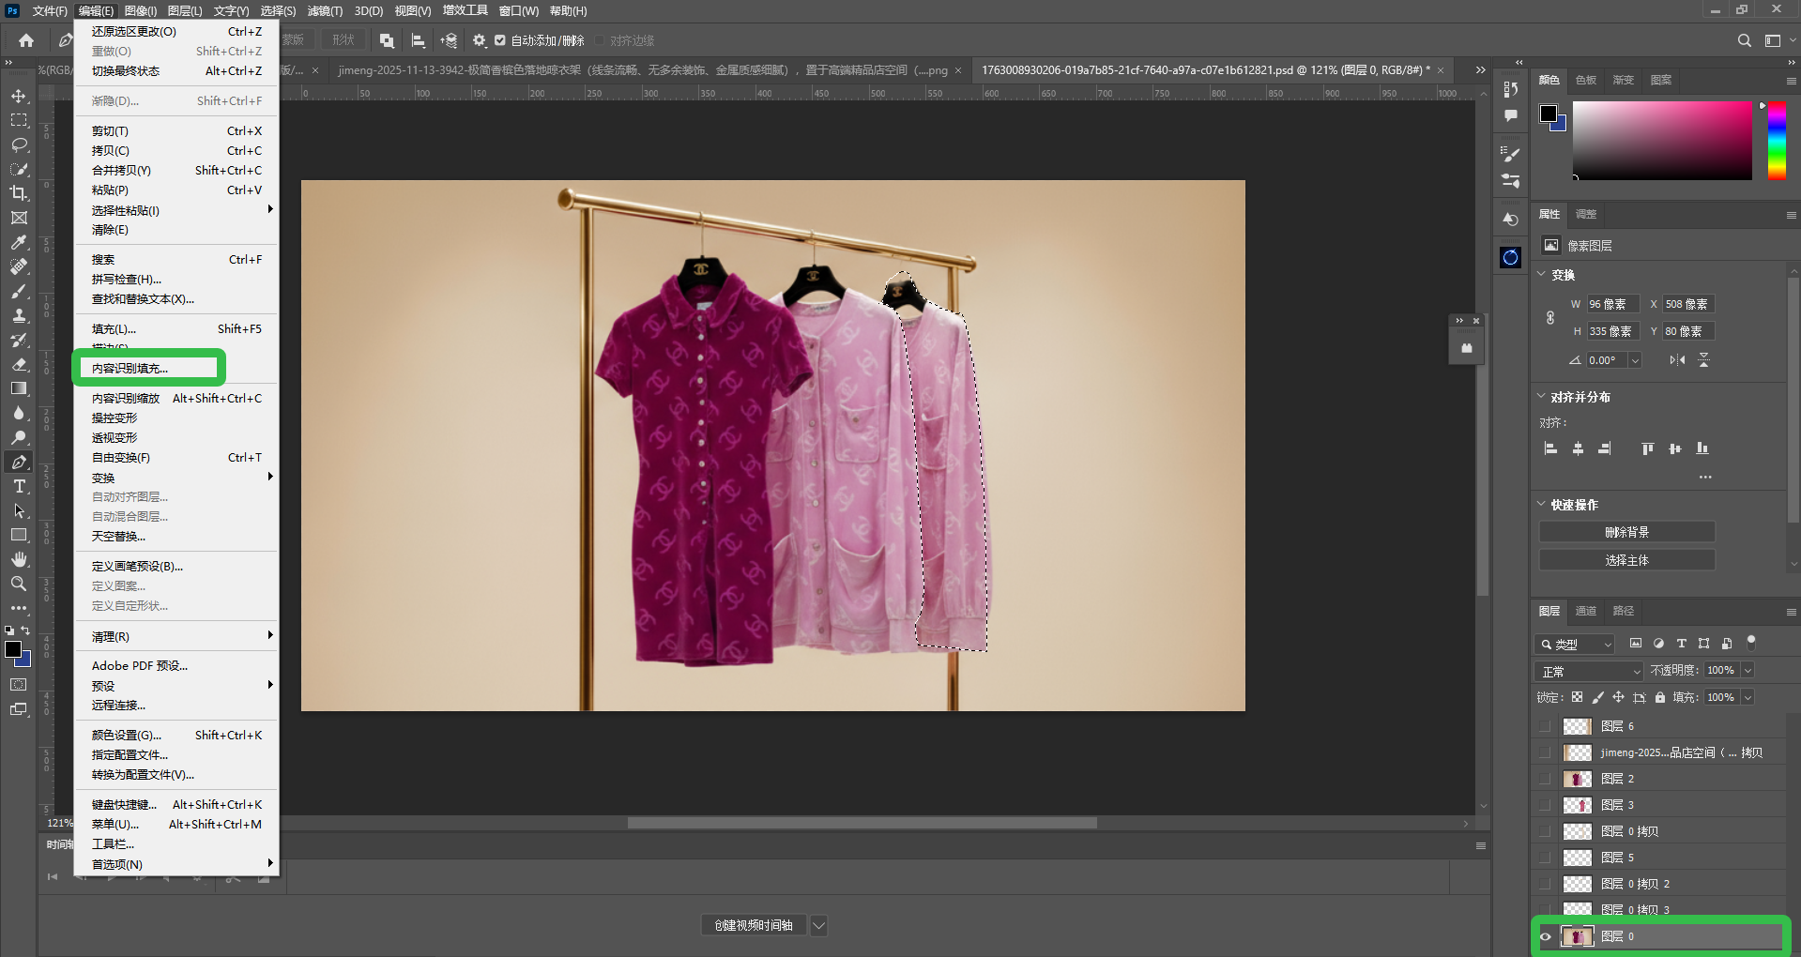This screenshot has width=1801, height=957.
Task: Pick the Horizontal Type tool
Action: pos(19,486)
